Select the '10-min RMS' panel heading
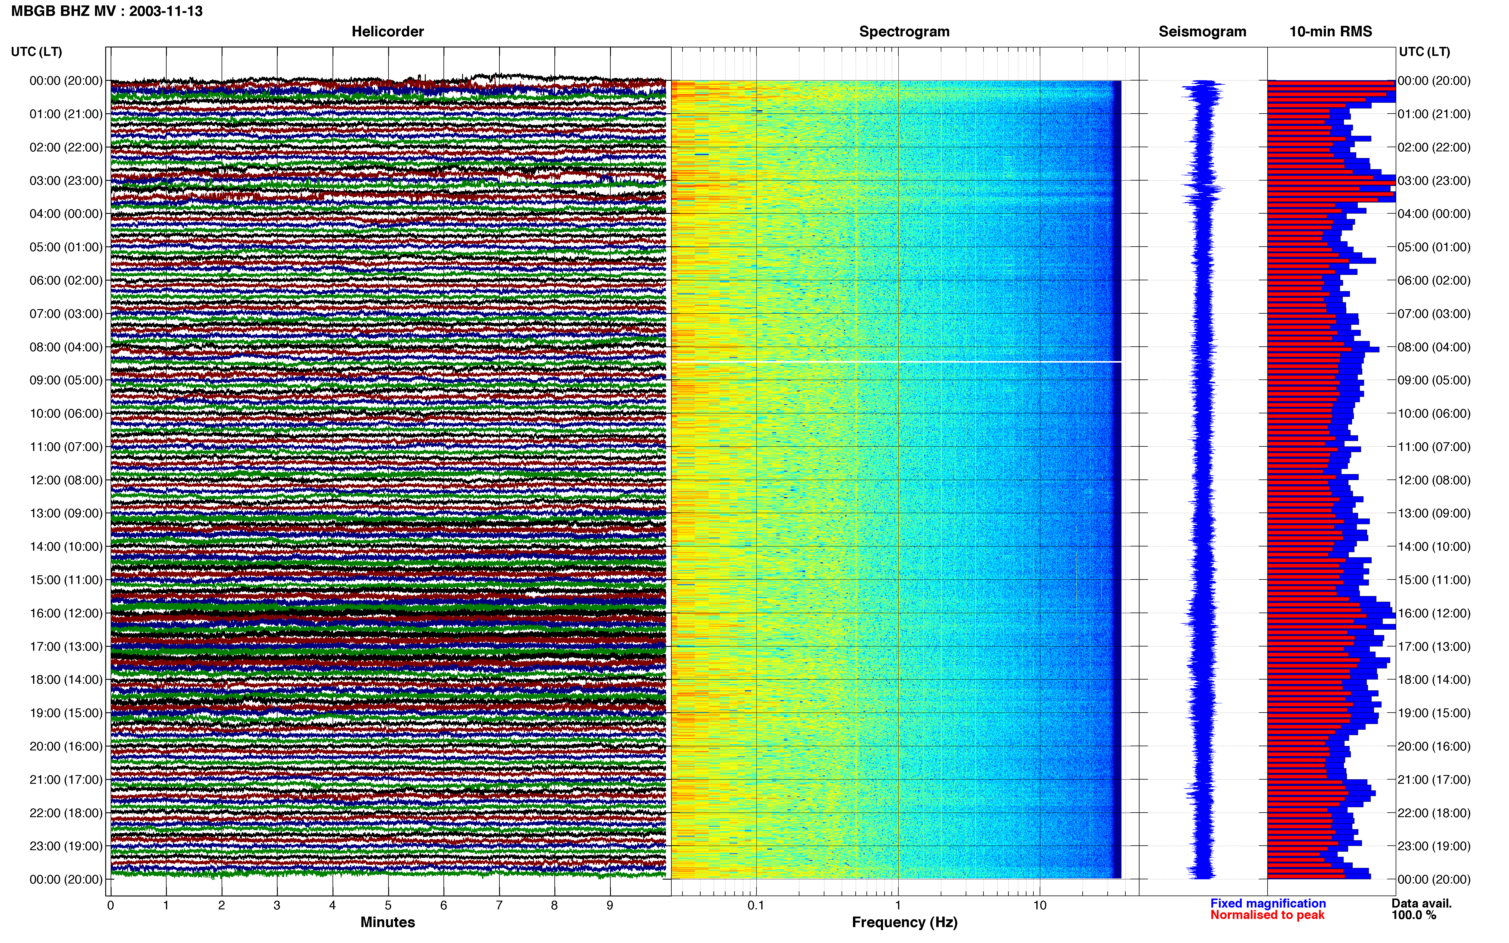The width and height of the screenshot is (1509, 943). 1330,32
